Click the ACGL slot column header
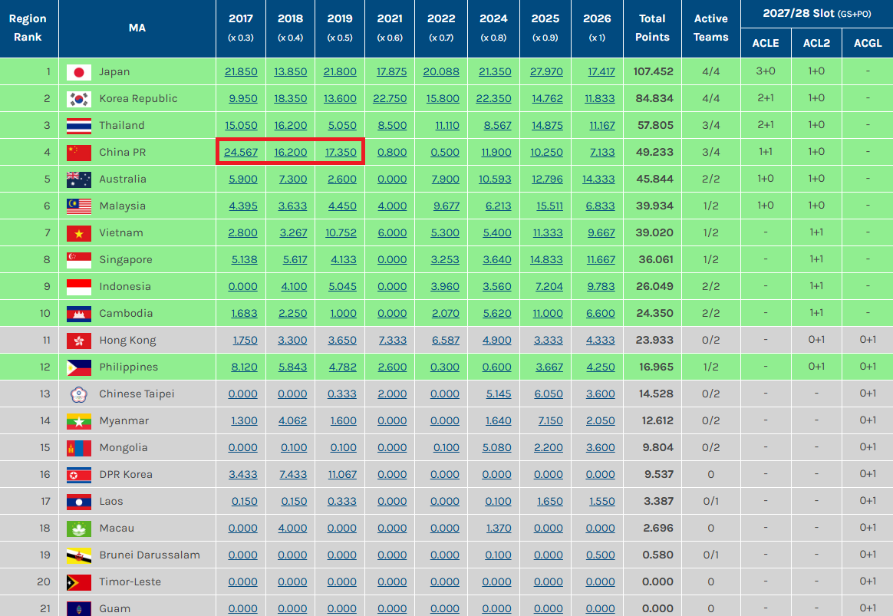 pos(868,43)
